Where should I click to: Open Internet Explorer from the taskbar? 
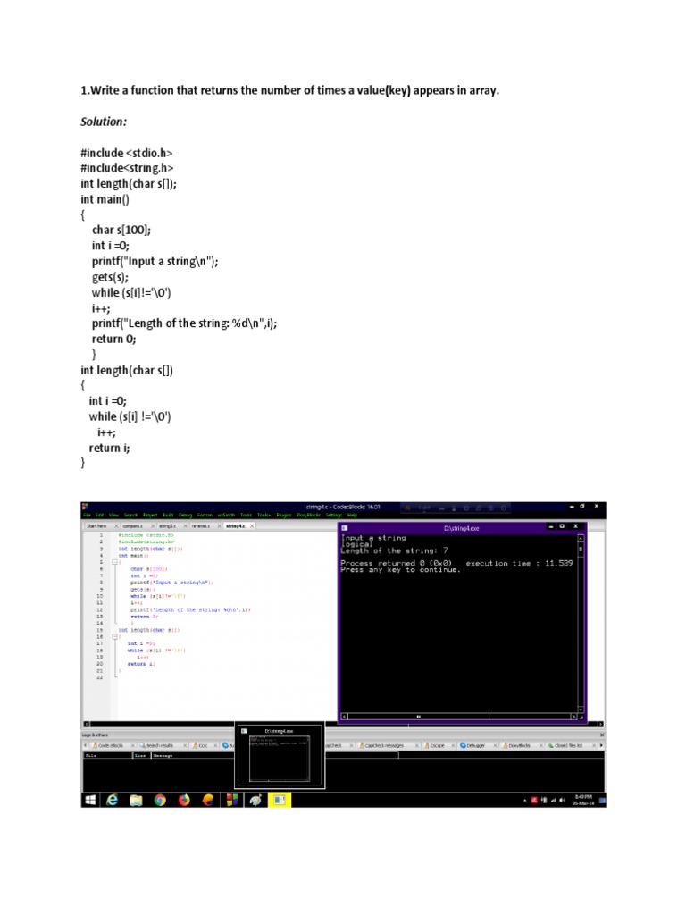(113, 800)
